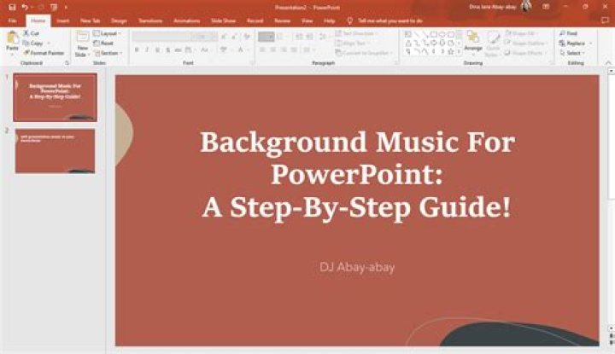615x354 pixels.
Task: Toggle Justify paragraph alignment
Action: pos(294,49)
